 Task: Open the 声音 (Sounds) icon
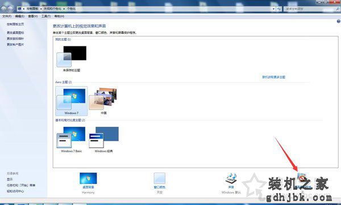pos(231,178)
